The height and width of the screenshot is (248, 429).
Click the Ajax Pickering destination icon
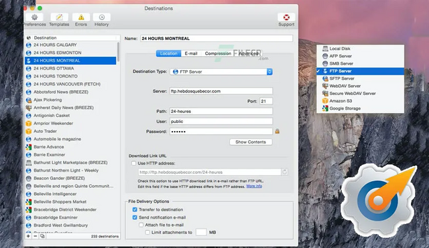(x=28, y=100)
